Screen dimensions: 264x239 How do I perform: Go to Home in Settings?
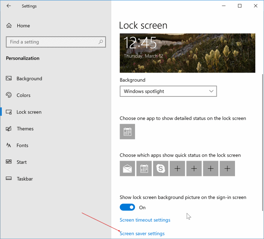[x=23, y=26]
